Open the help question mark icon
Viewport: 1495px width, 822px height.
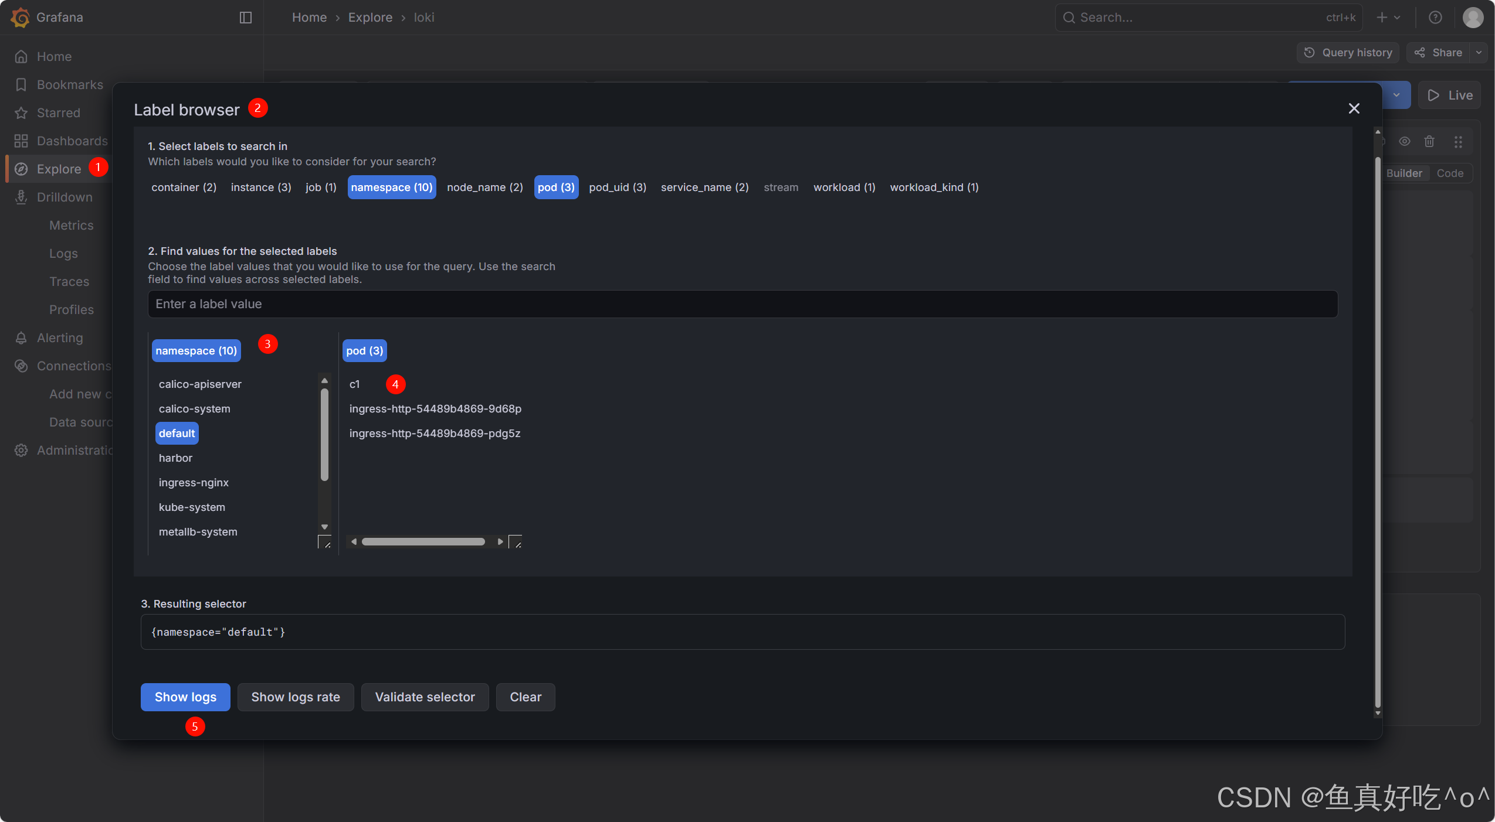(x=1435, y=18)
